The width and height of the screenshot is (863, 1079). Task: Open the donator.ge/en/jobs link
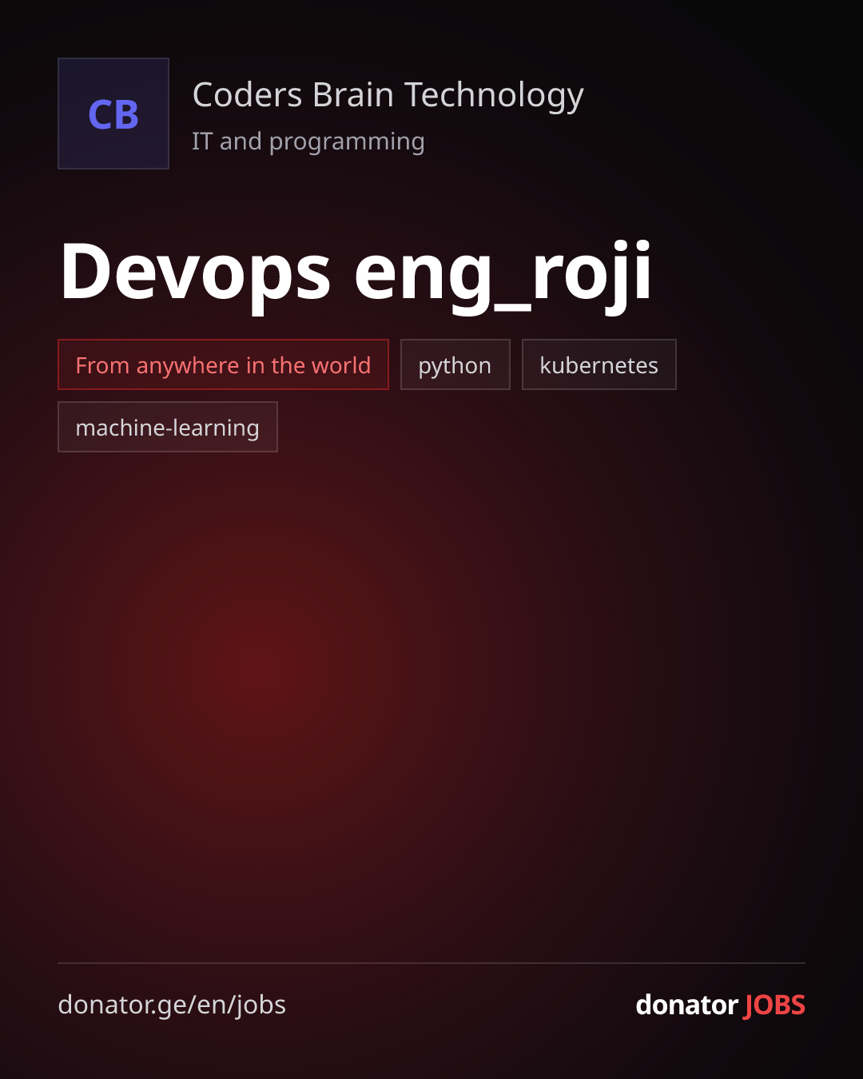pyautogui.click(x=172, y=1005)
